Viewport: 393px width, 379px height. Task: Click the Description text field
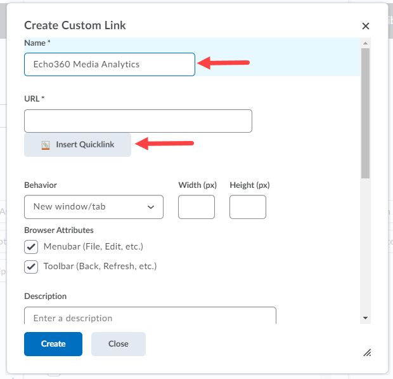click(150, 316)
